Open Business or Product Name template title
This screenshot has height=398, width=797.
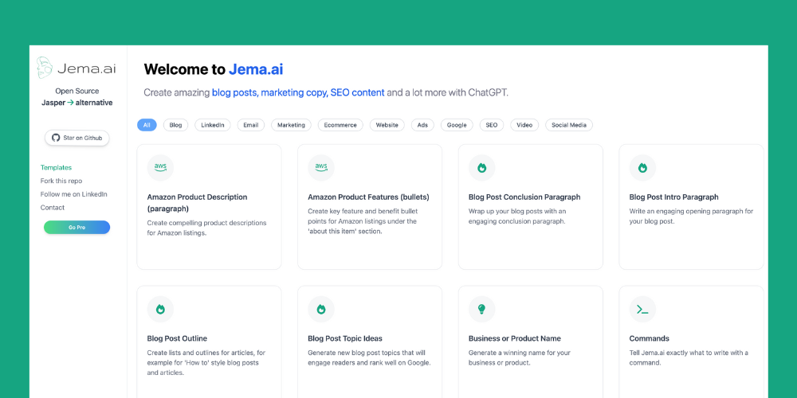pos(514,338)
